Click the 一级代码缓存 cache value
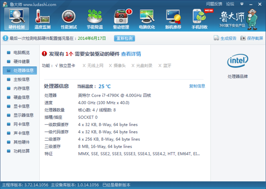 pos(108,132)
